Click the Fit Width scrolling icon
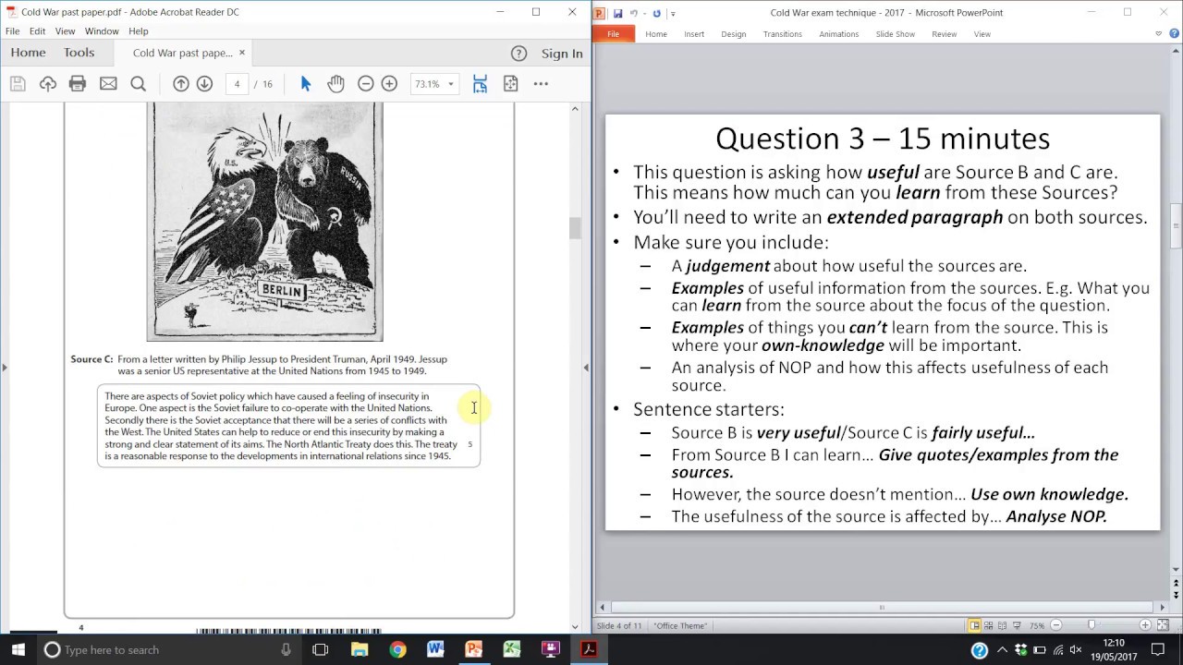 point(480,84)
